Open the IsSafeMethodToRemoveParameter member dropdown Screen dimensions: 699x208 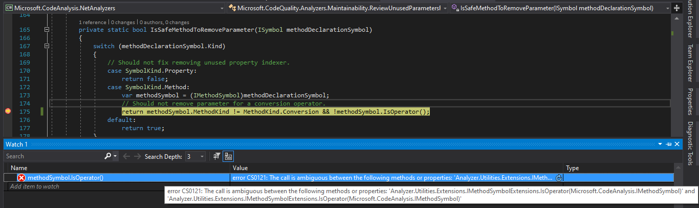click(667, 8)
